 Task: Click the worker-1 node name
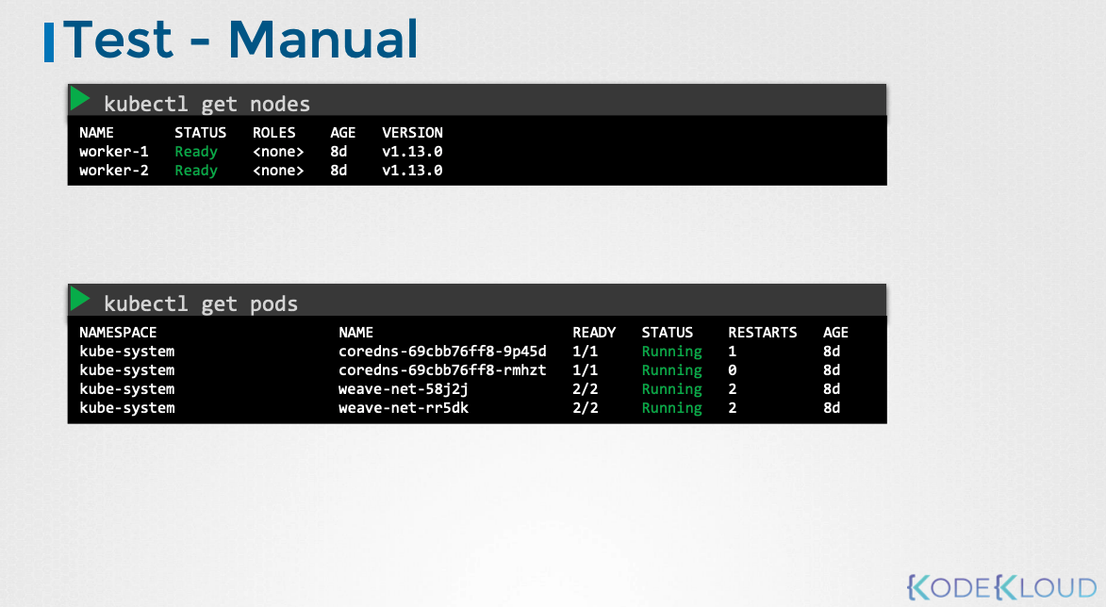pyautogui.click(x=113, y=152)
